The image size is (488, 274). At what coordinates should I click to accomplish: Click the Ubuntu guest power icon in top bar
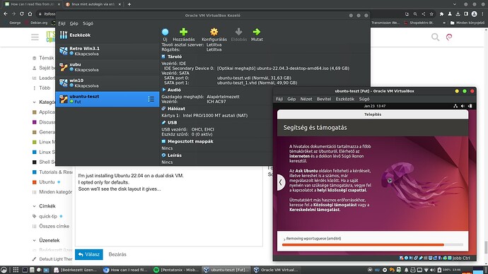[470, 106]
